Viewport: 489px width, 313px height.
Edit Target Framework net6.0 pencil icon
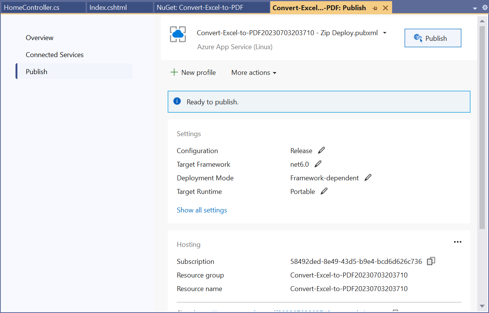pos(318,164)
